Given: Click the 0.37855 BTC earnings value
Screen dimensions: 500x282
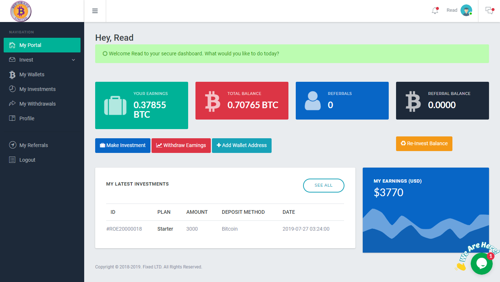Looking at the screenshot, I should coord(150,110).
